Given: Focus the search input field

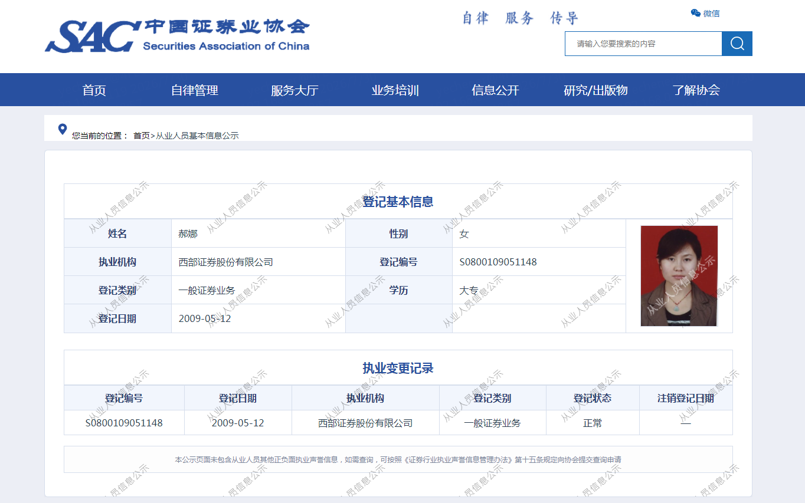Looking at the screenshot, I should pos(643,44).
